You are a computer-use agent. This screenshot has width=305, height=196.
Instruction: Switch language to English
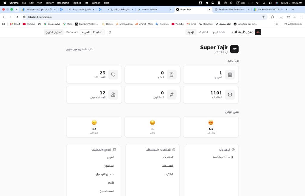[98, 32]
